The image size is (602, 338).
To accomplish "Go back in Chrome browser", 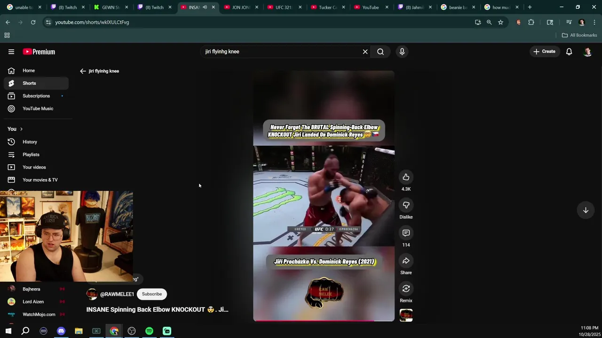I will [x=8, y=22].
